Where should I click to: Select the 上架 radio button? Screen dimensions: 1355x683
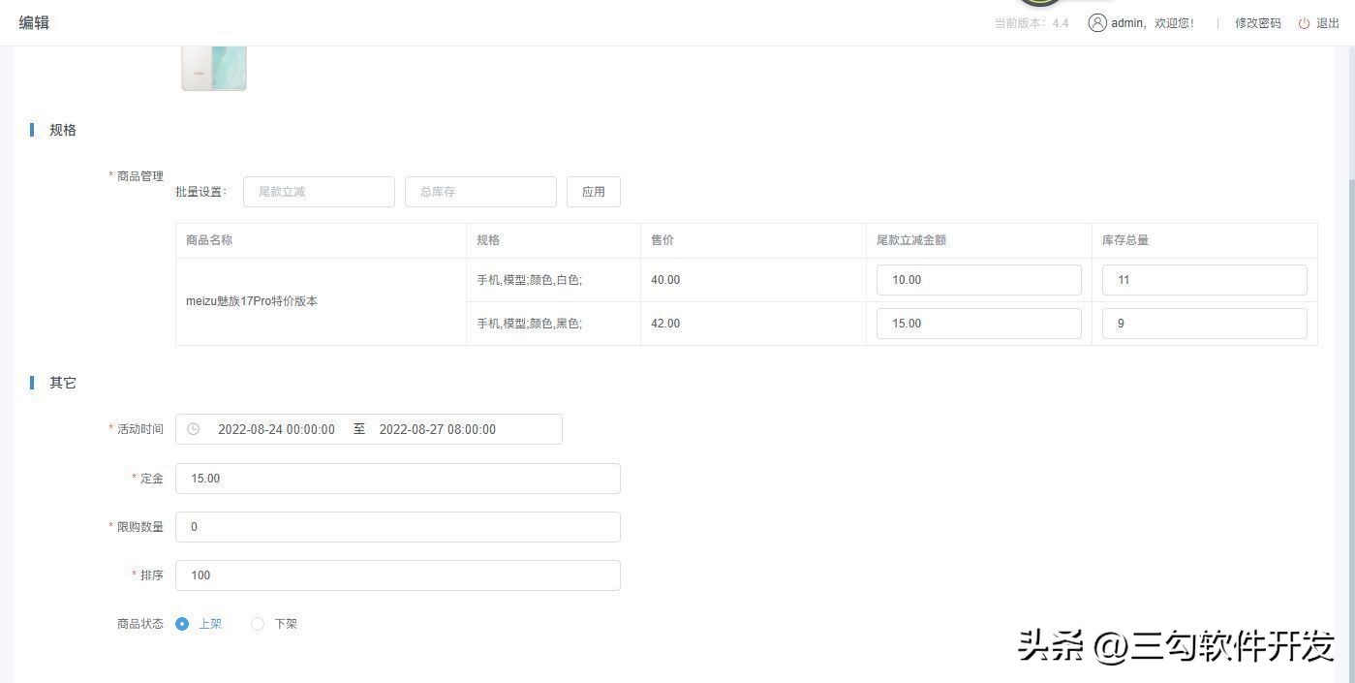click(182, 624)
